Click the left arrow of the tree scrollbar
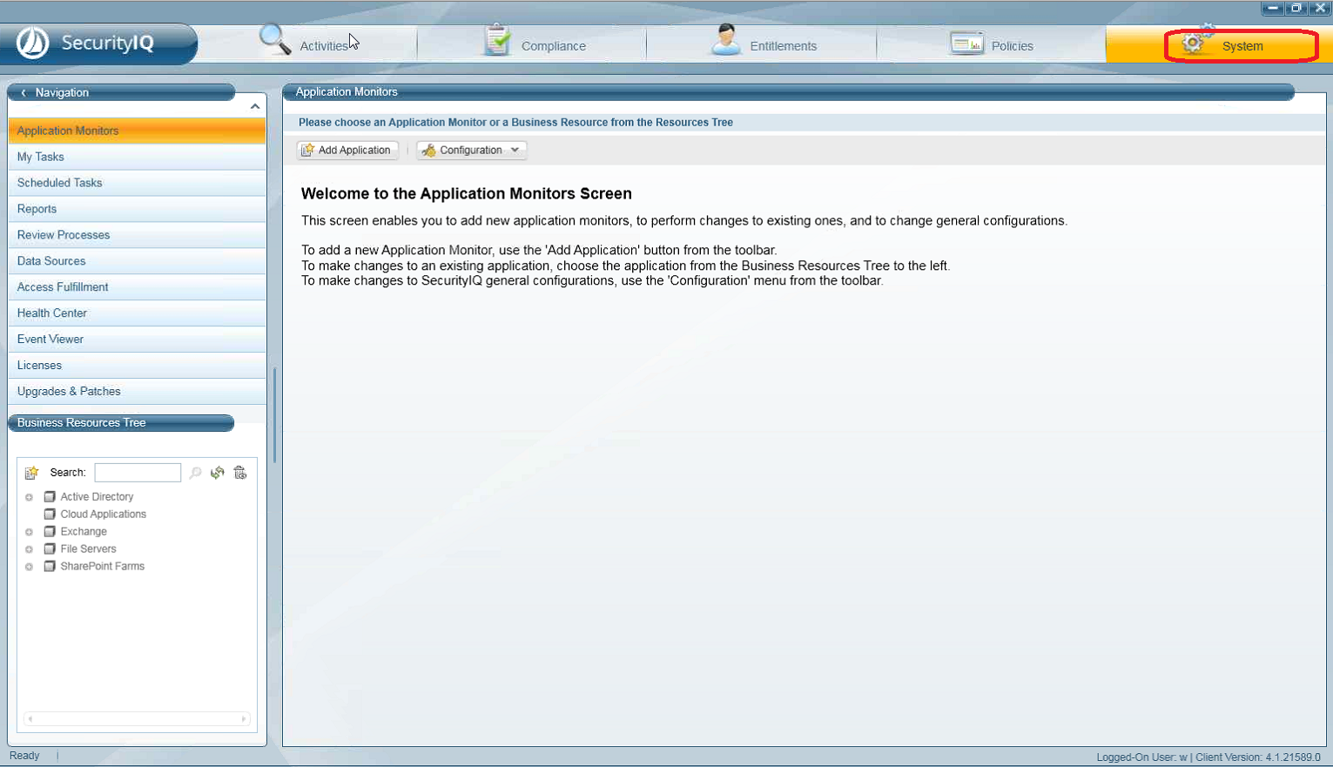 [x=30, y=719]
